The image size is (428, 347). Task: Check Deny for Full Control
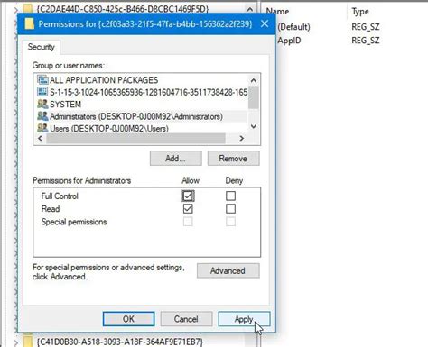(x=230, y=196)
